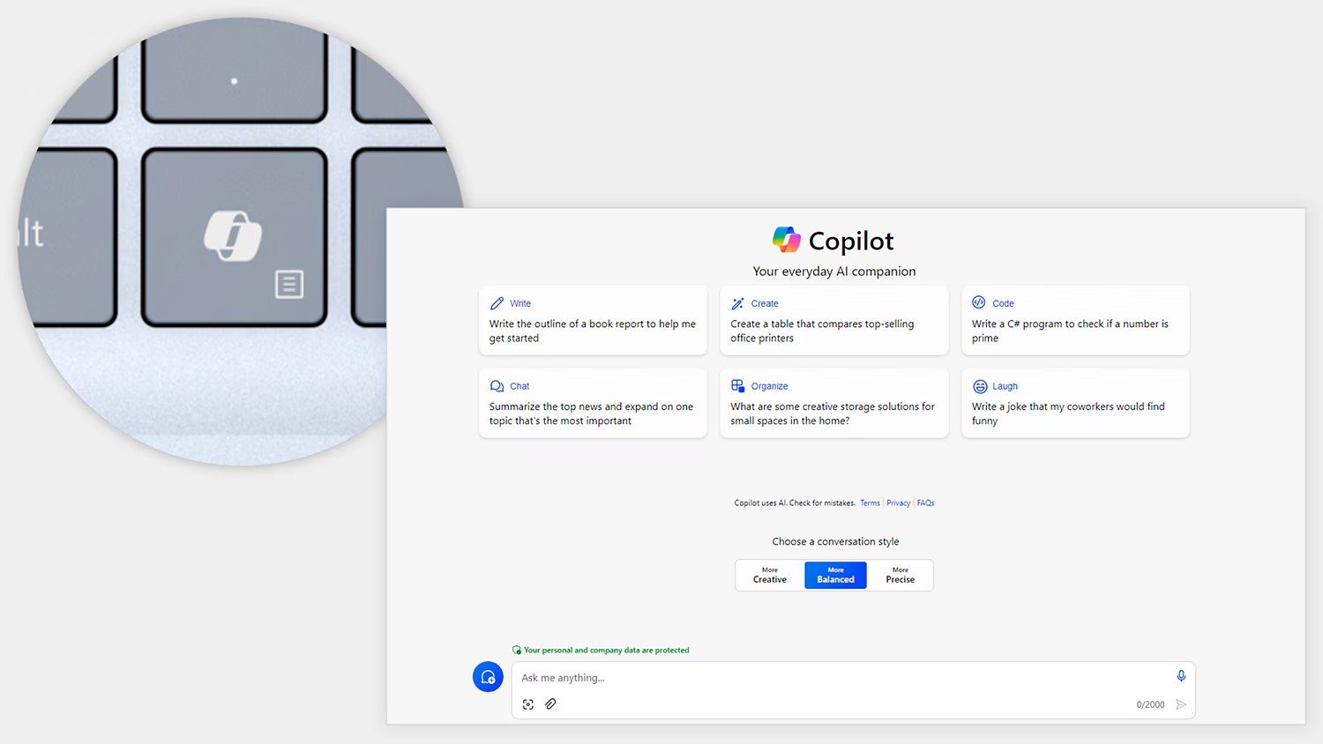Pick the creative storage solutions suggestion
This screenshot has width=1323, height=744.
833,413
